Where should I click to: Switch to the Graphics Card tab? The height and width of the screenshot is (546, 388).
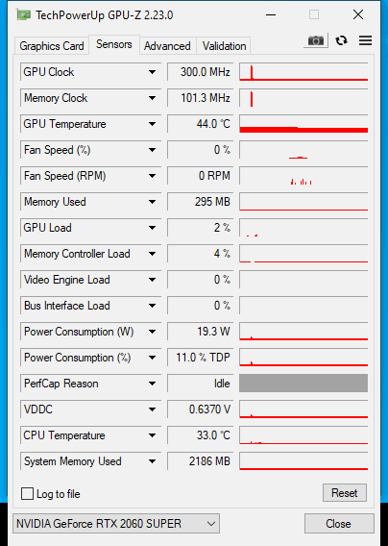click(52, 46)
